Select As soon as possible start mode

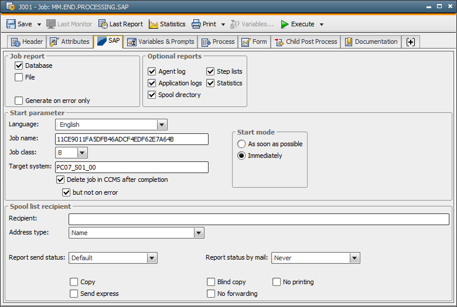coord(241,144)
